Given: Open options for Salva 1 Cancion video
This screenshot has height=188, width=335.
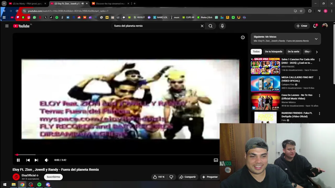Looking at the screenshot, I should [319, 60].
